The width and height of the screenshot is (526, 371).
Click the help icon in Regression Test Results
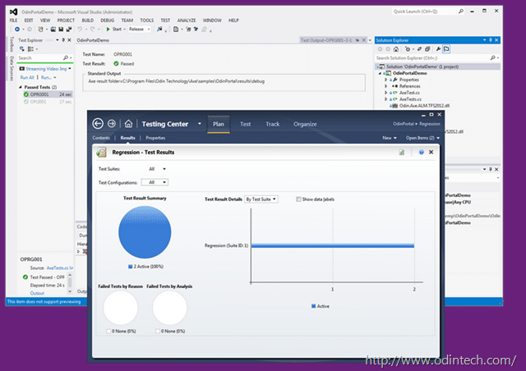click(422, 152)
